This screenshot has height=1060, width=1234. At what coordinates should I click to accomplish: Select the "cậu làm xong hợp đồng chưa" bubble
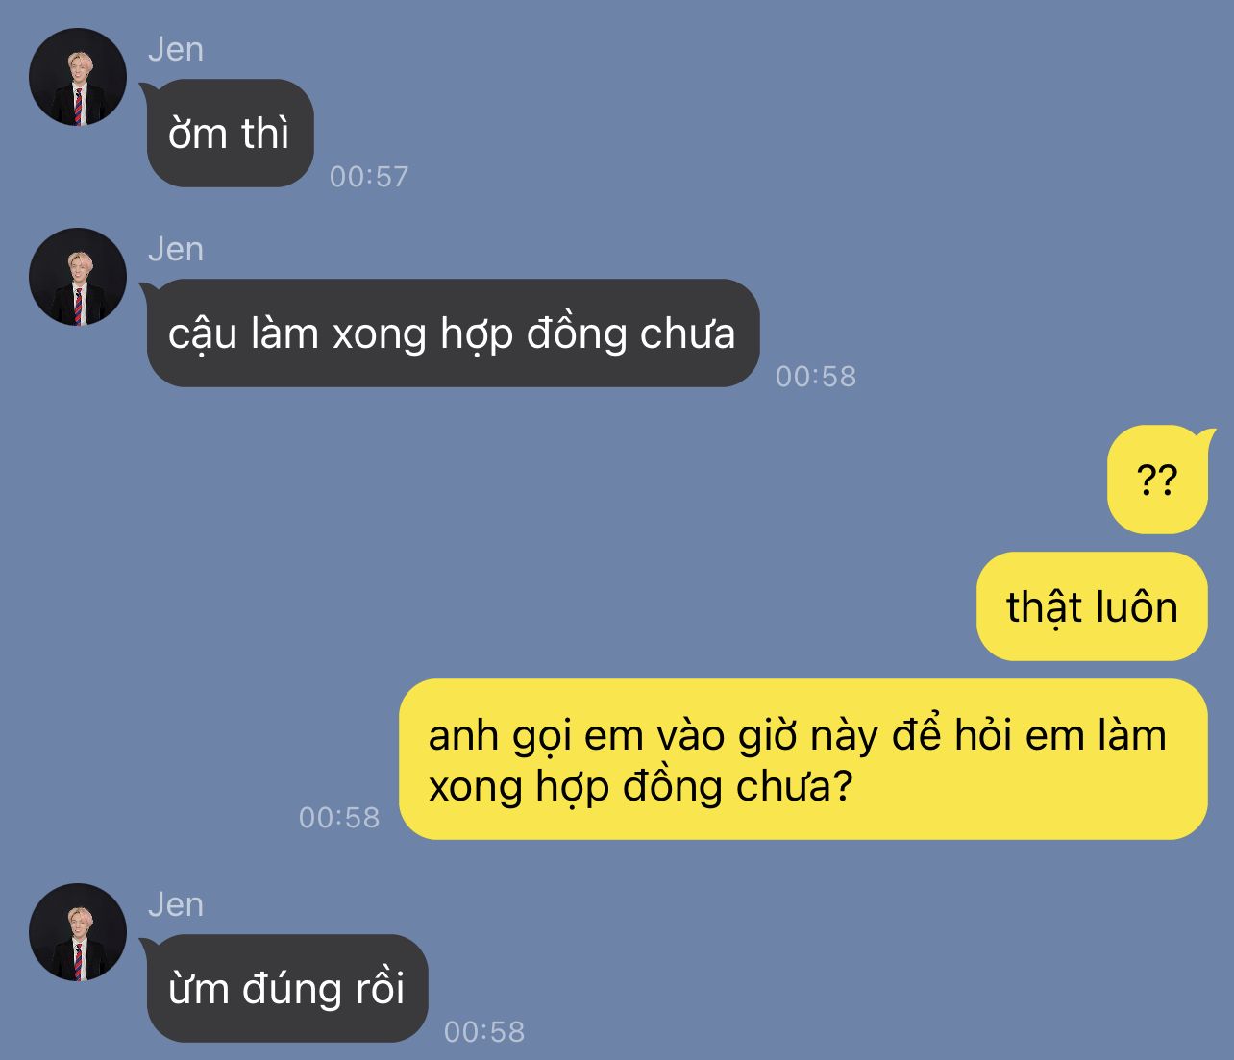tap(451, 333)
